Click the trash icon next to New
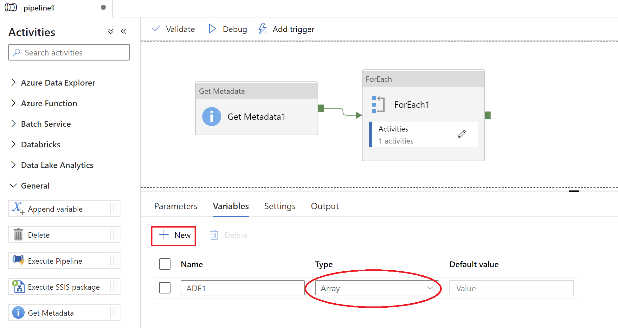This screenshot has width=618, height=328. point(214,235)
